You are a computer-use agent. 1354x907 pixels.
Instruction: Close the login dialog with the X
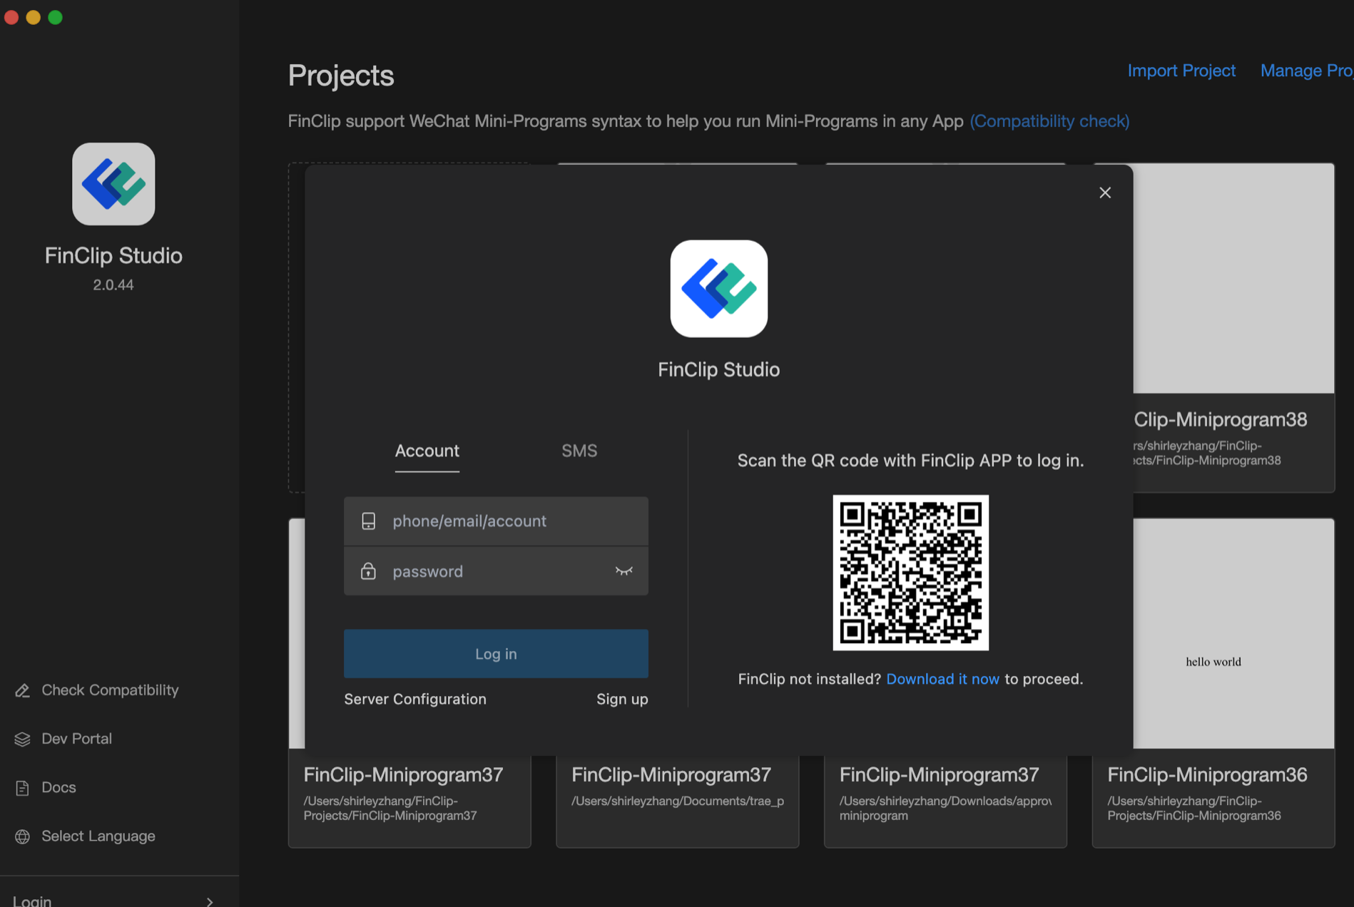(x=1105, y=193)
